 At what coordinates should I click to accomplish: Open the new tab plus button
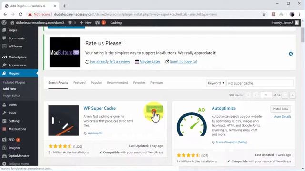tap(64, 6)
